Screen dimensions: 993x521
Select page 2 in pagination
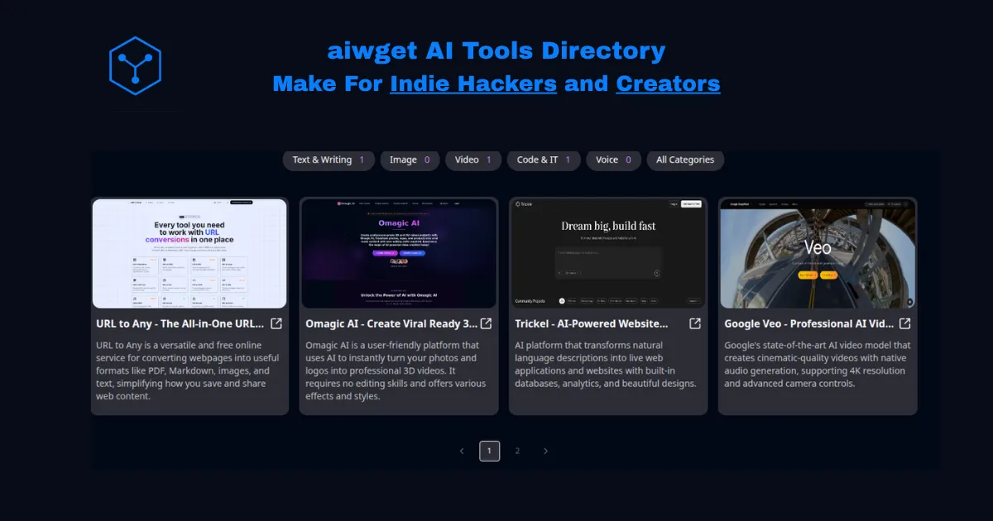pyautogui.click(x=517, y=451)
